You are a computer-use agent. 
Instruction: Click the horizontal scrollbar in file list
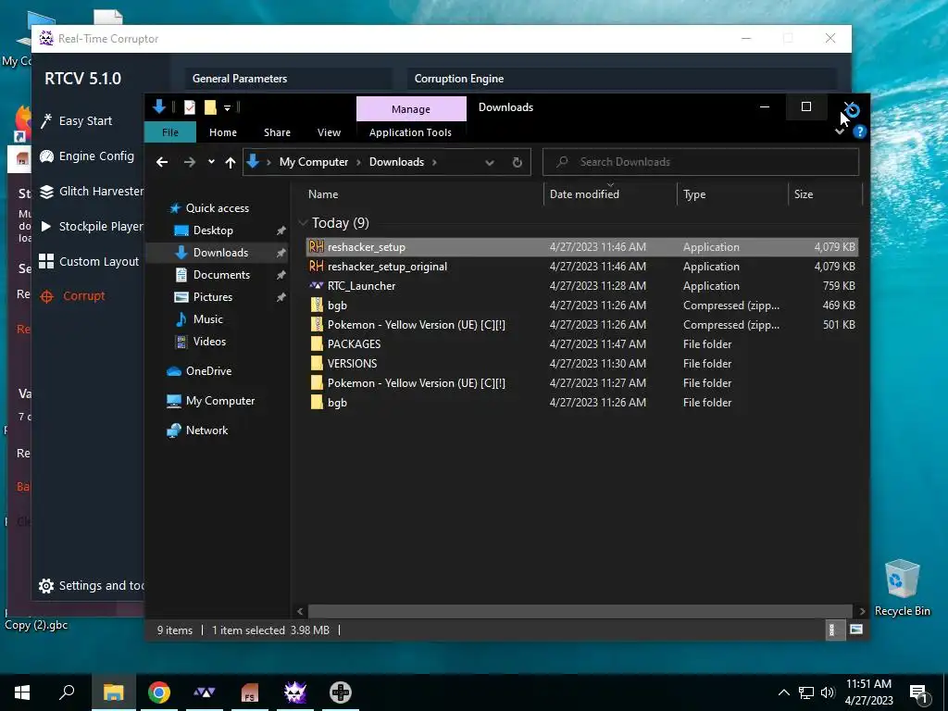coord(580,611)
